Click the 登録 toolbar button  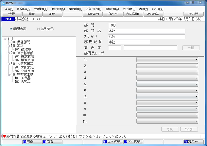12,14
